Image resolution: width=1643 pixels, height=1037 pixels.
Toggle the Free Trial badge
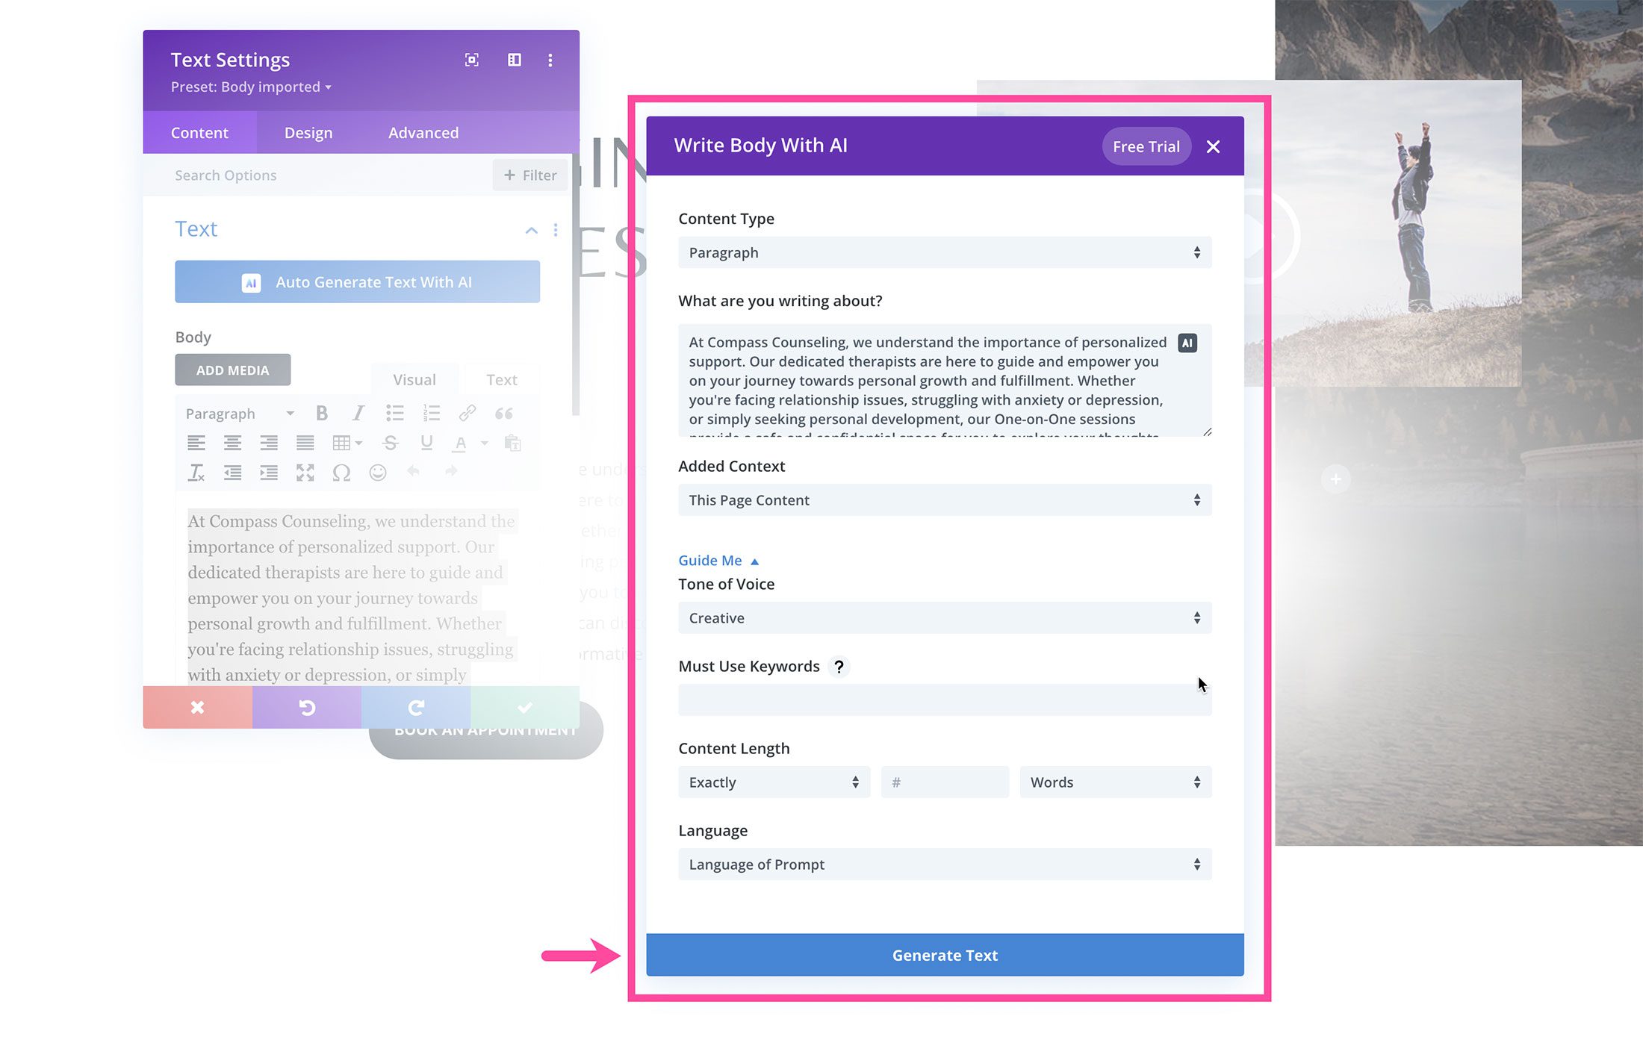click(x=1143, y=146)
